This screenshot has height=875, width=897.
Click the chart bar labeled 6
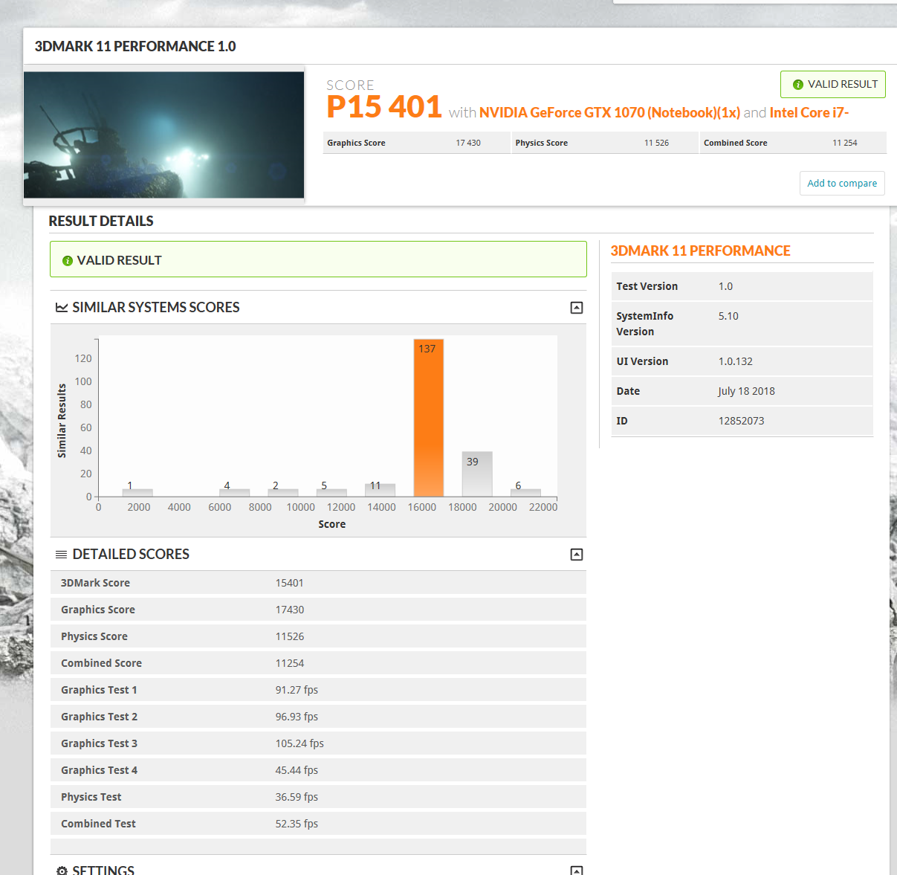pos(525,492)
